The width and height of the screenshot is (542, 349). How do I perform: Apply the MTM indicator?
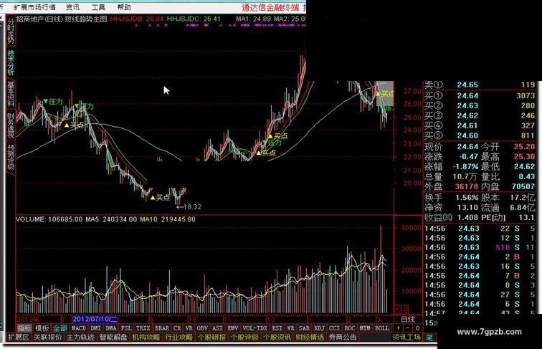click(x=365, y=328)
